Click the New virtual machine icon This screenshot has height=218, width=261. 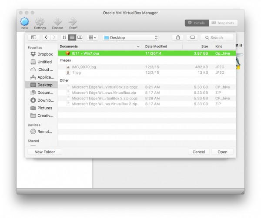(x=25, y=22)
